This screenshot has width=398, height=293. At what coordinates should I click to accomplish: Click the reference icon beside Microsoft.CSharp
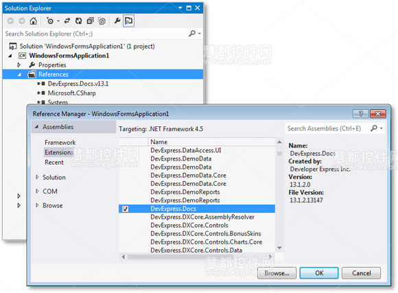click(41, 93)
